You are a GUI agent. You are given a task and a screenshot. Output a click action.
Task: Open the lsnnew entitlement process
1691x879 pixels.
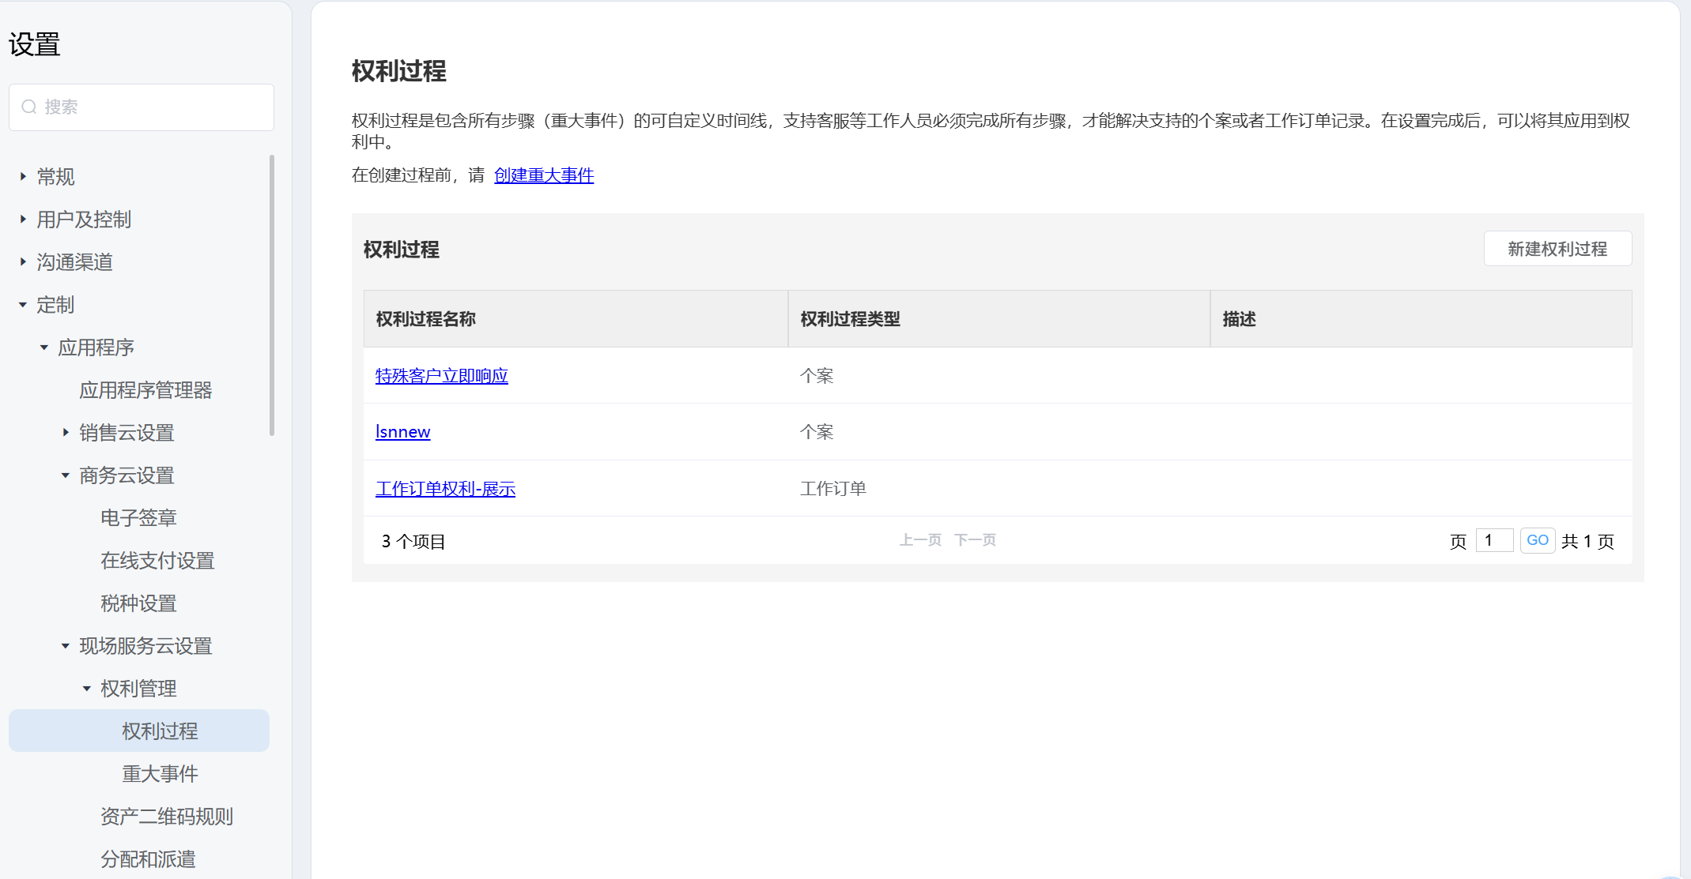[x=402, y=432]
